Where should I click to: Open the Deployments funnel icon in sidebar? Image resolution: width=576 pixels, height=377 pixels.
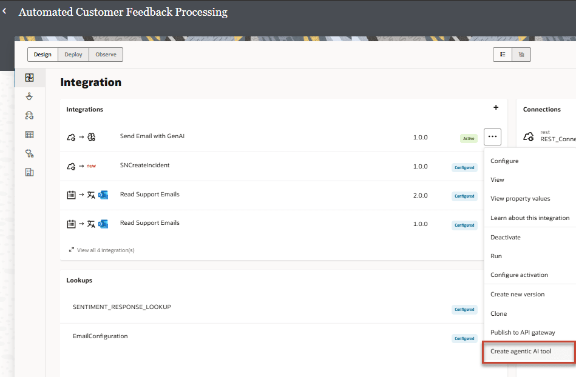(29, 96)
